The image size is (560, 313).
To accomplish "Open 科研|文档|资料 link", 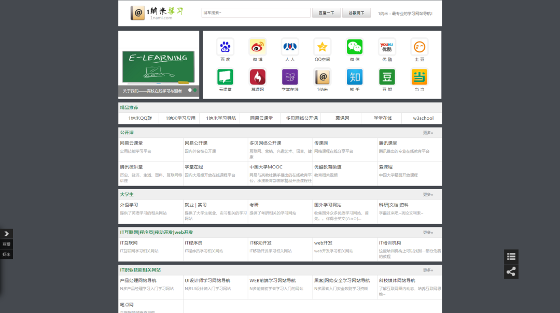I will pyautogui.click(x=394, y=205).
